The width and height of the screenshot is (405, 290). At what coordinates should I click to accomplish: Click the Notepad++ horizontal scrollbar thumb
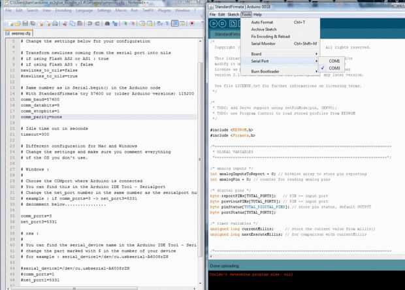74,288
